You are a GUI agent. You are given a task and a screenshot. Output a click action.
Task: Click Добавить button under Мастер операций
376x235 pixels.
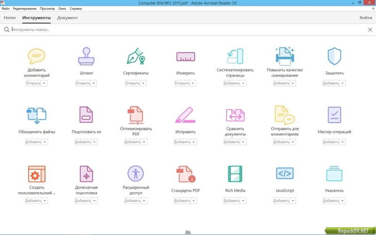[331, 142]
